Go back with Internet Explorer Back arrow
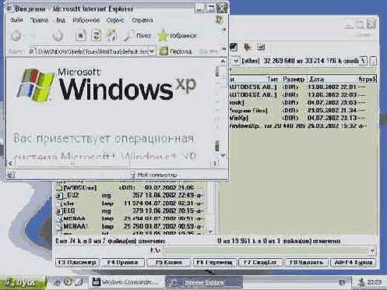The width and height of the screenshot is (387, 290). pyautogui.click(x=16, y=36)
